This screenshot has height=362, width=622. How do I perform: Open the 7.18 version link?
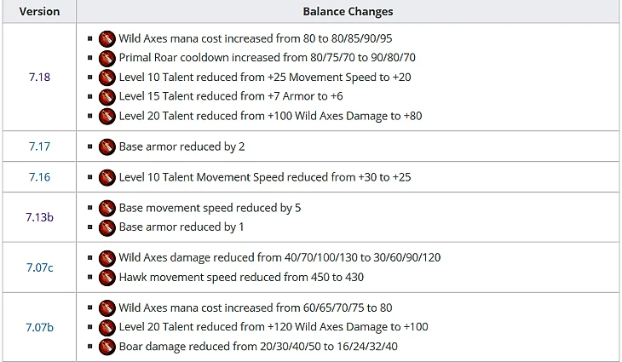(x=39, y=77)
